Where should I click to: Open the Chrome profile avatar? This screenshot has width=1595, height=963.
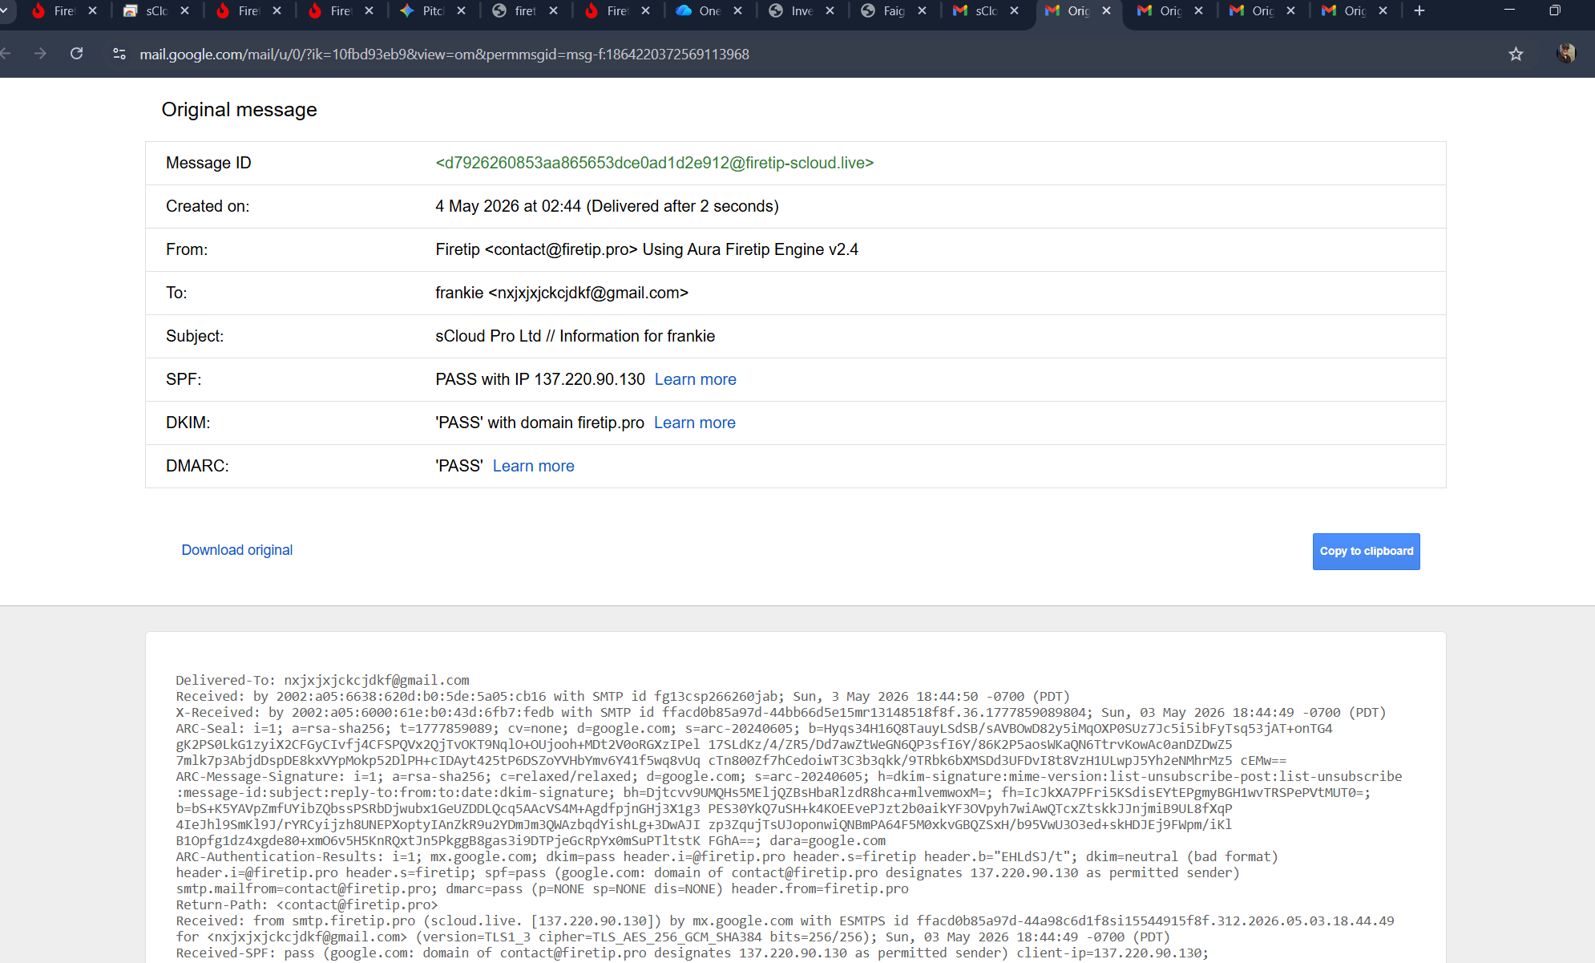click(x=1566, y=54)
